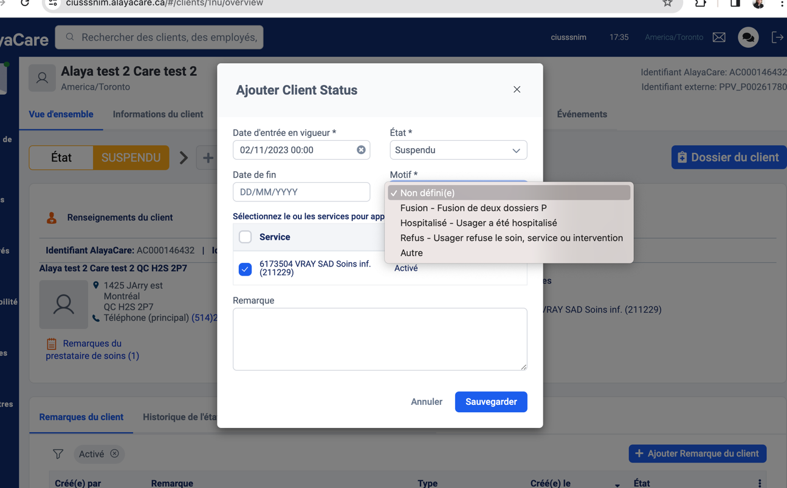The image size is (787, 488).
Task: Click the mail envelope icon in header
Action: 719,37
